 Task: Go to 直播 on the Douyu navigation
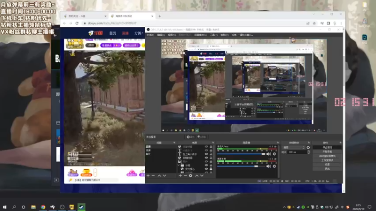[x=125, y=33]
